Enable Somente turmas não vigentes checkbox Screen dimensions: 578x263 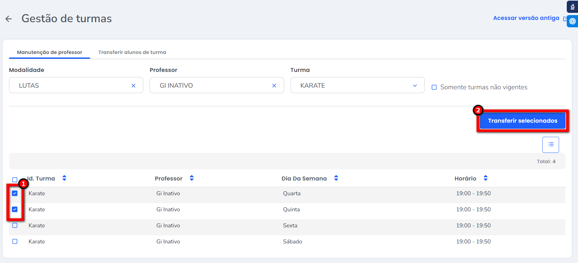(x=434, y=87)
